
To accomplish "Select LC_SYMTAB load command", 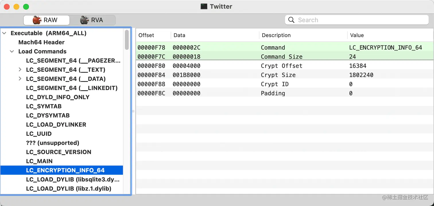I will tap(62, 106).
